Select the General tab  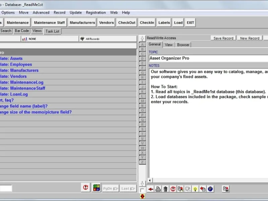154,44
